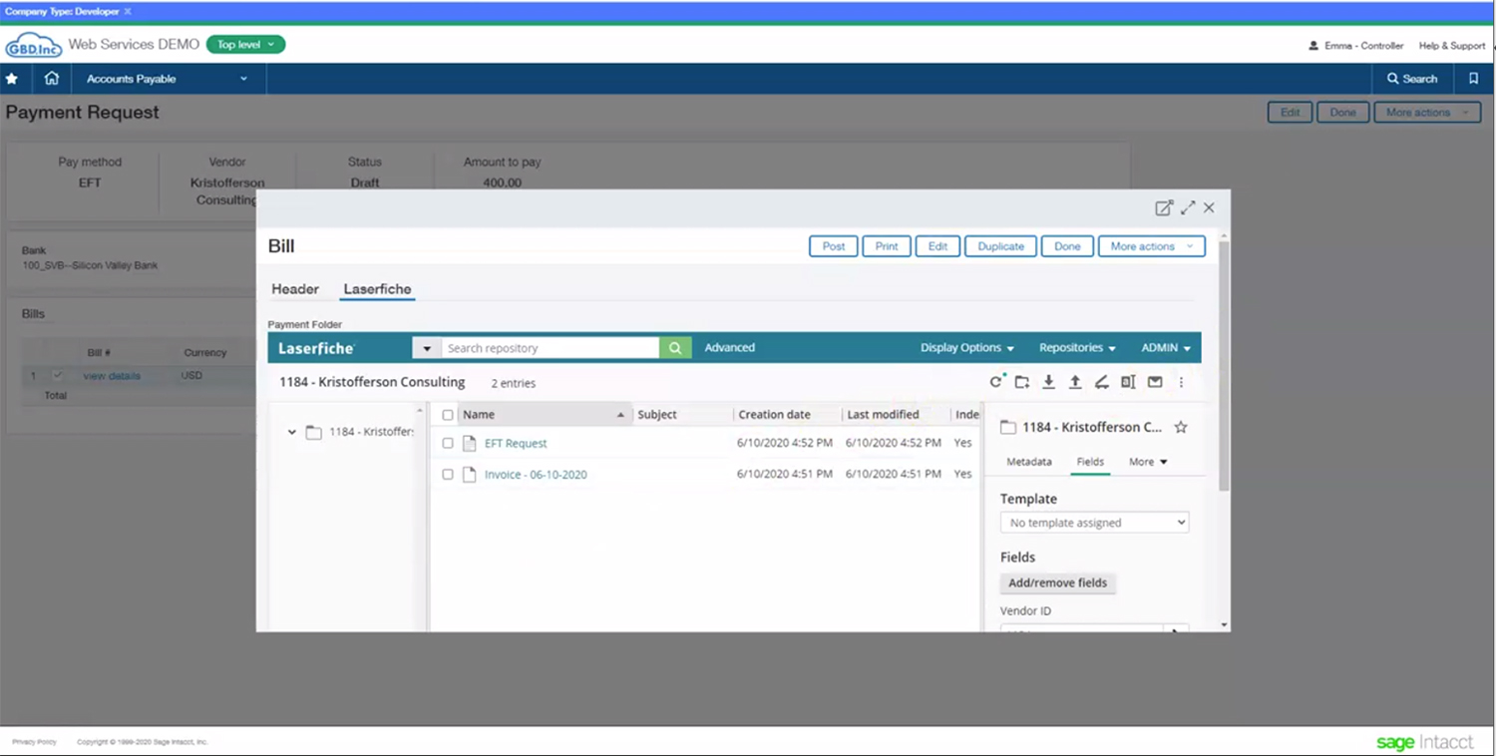This screenshot has height=756, width=1496.
Task: Click Add/remove fields button
Action: click(x=1057, y=582)
